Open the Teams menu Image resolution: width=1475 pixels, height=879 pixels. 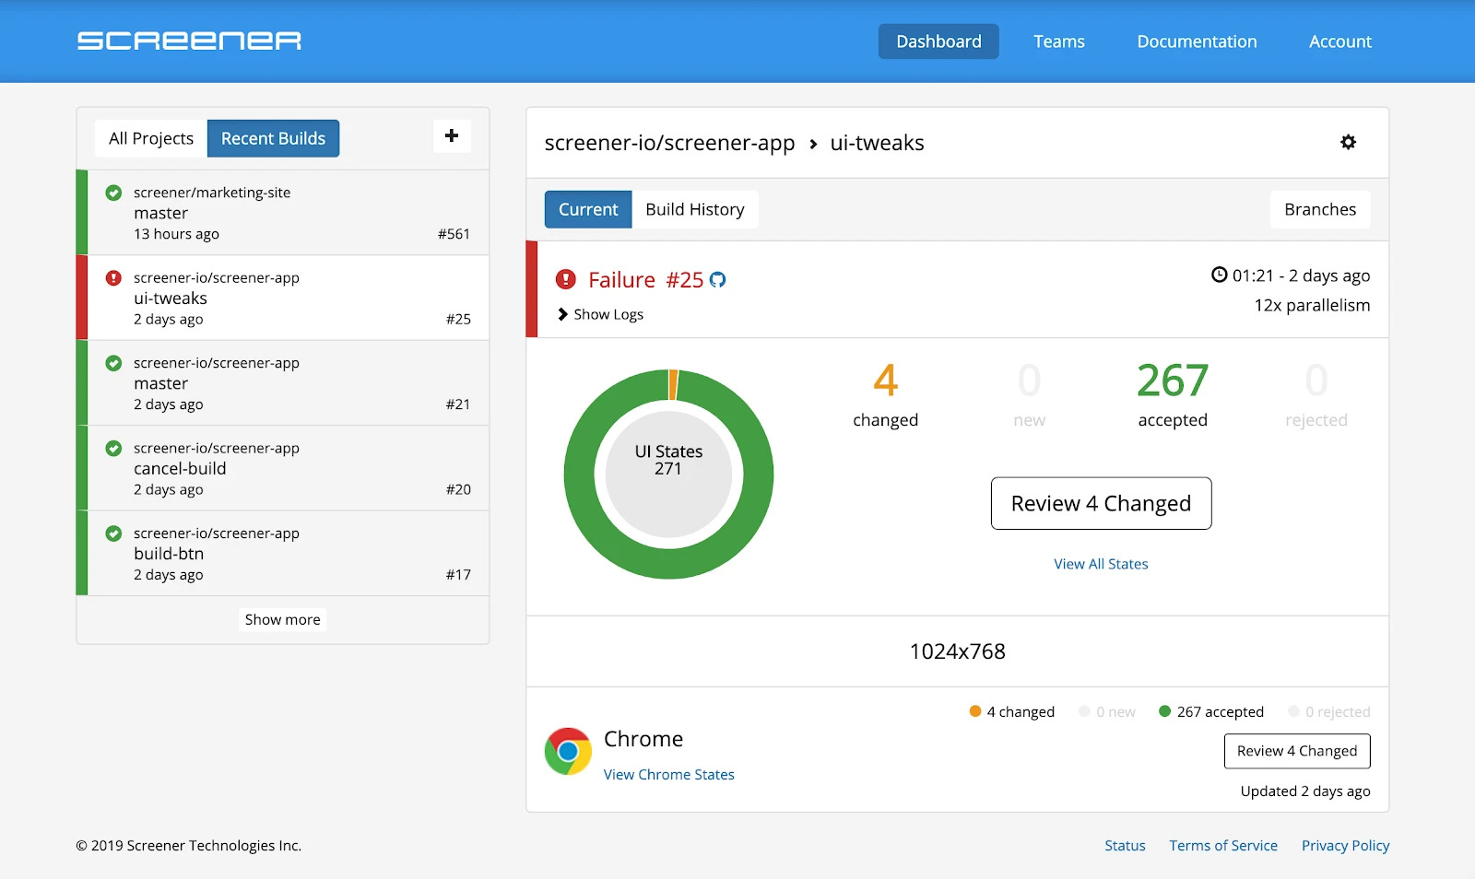tap(1058, 41)
